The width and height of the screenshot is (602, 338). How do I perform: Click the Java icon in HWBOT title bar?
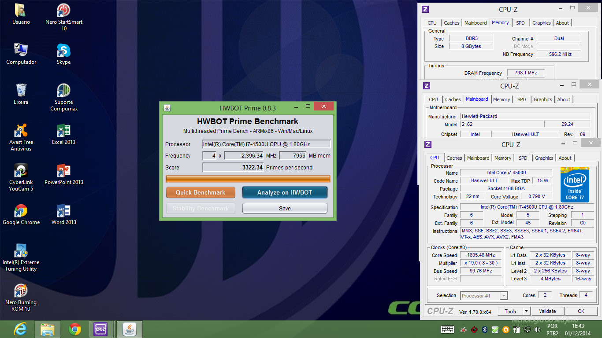click(167, 108)
